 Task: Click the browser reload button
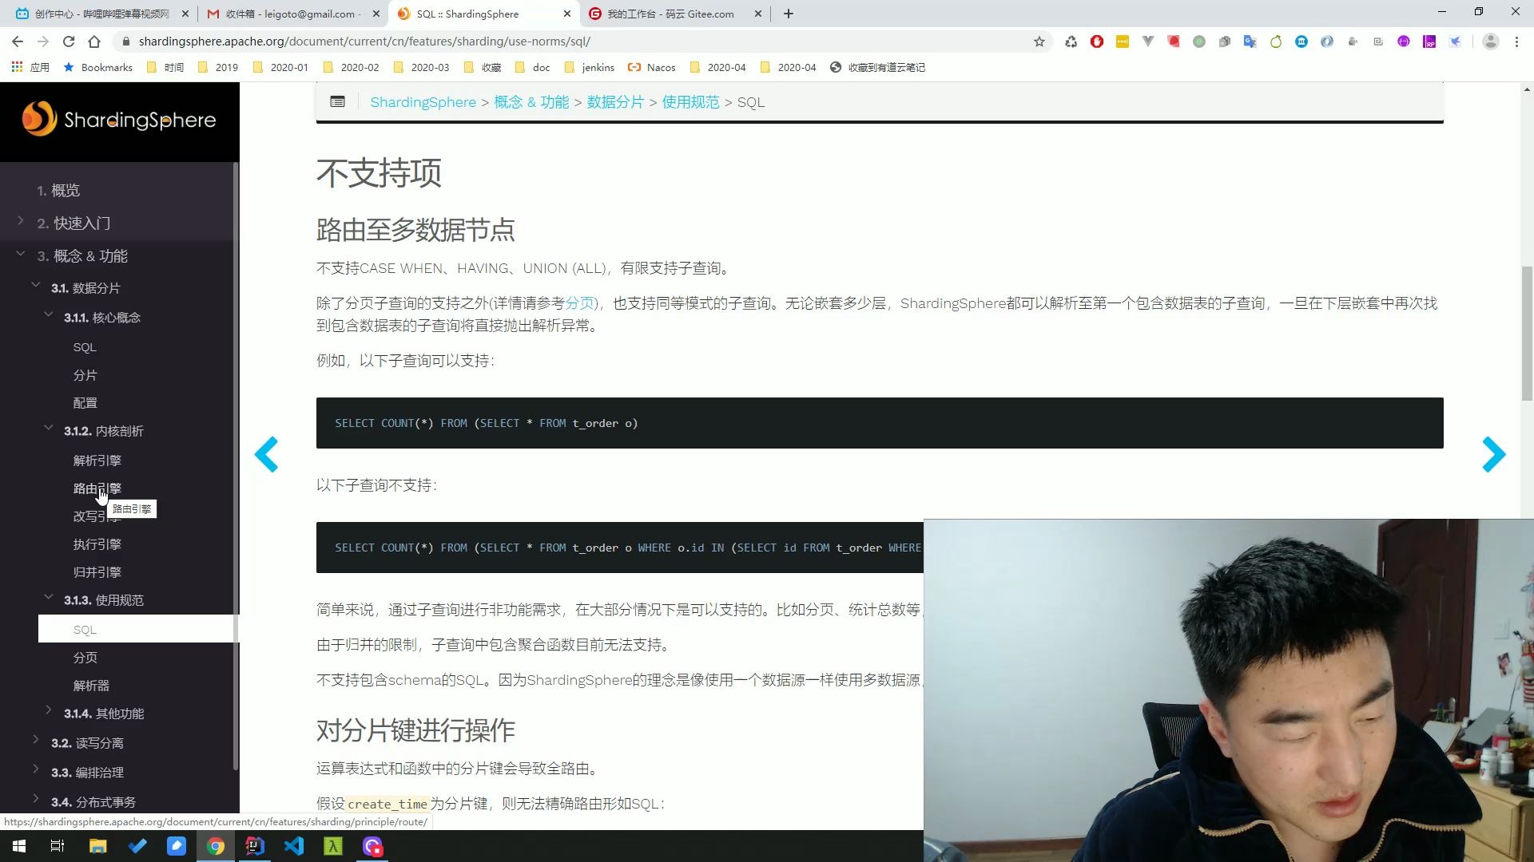coord(69,42)
